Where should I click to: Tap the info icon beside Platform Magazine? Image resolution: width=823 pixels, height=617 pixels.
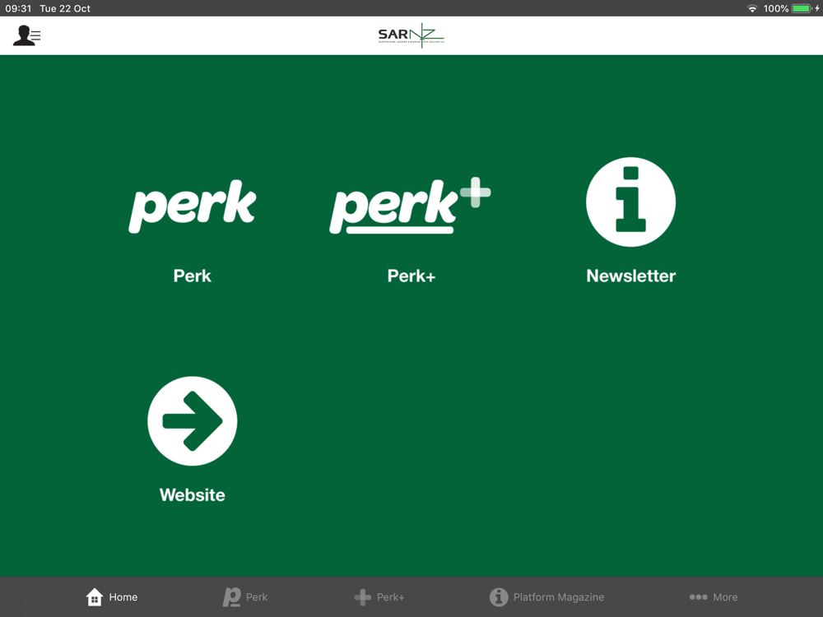coord(499,597)
